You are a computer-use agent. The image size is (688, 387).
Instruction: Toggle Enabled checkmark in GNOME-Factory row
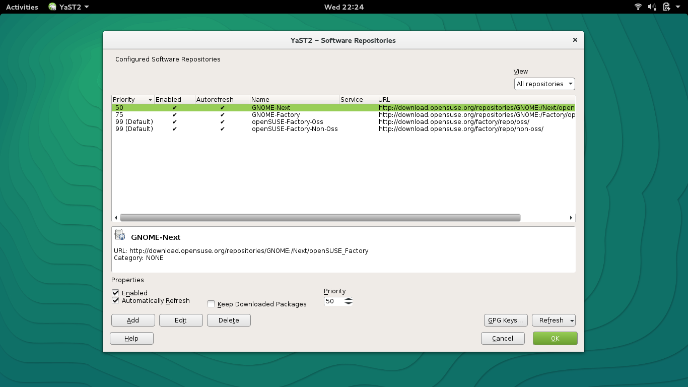click(174, 115)
